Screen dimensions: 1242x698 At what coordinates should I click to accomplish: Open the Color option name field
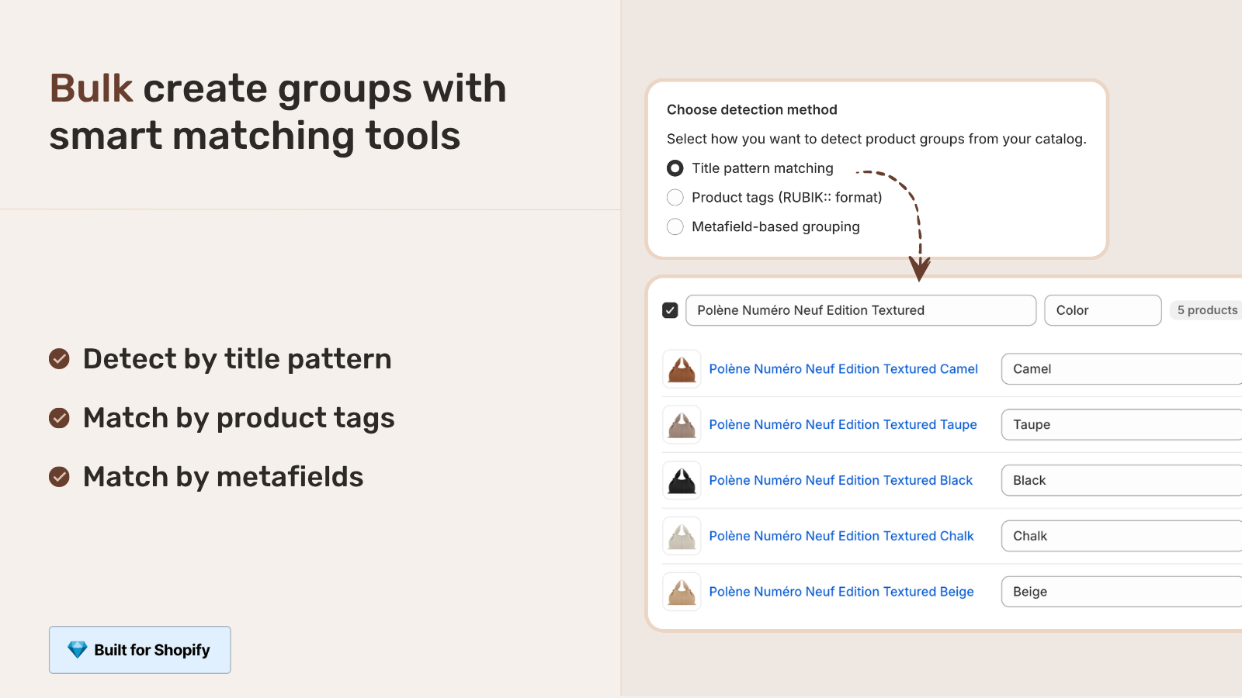[1102, 310]
